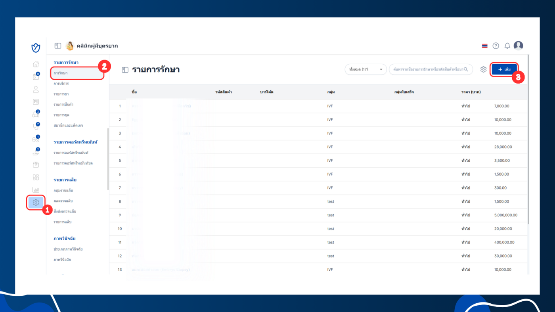
Task: Open help with the question mark icon
Action: [496, 46]
